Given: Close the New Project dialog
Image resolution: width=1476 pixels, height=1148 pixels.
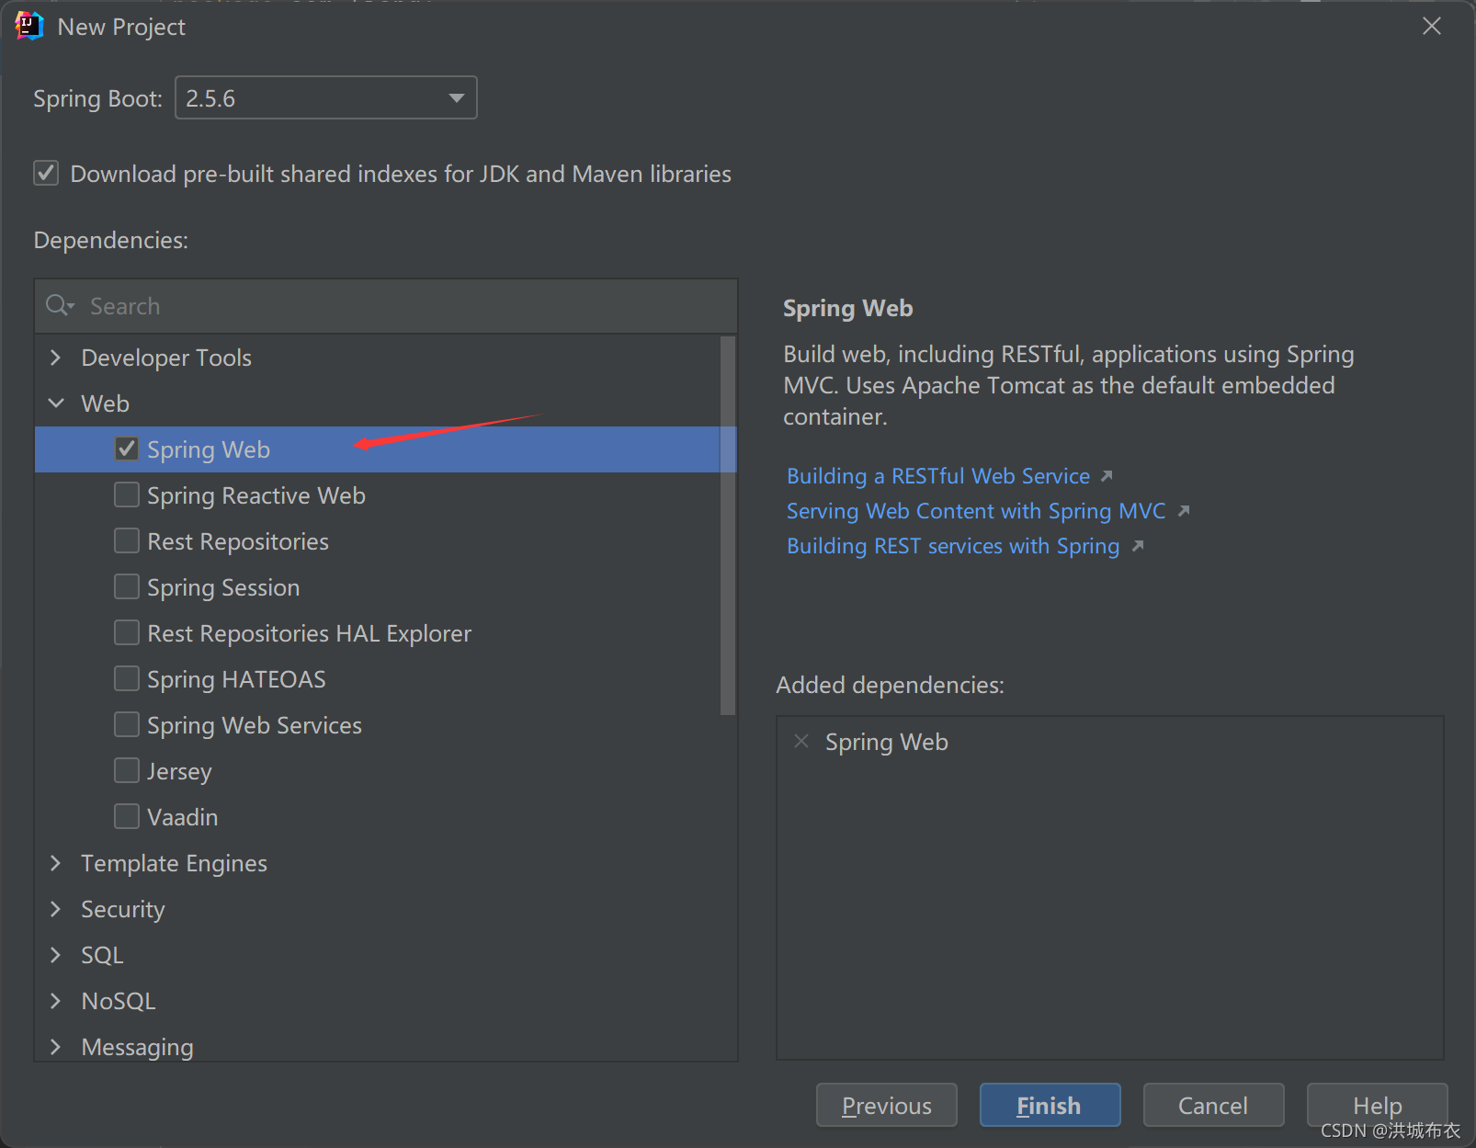Looking at the screenshot, I should point(1432,27).
